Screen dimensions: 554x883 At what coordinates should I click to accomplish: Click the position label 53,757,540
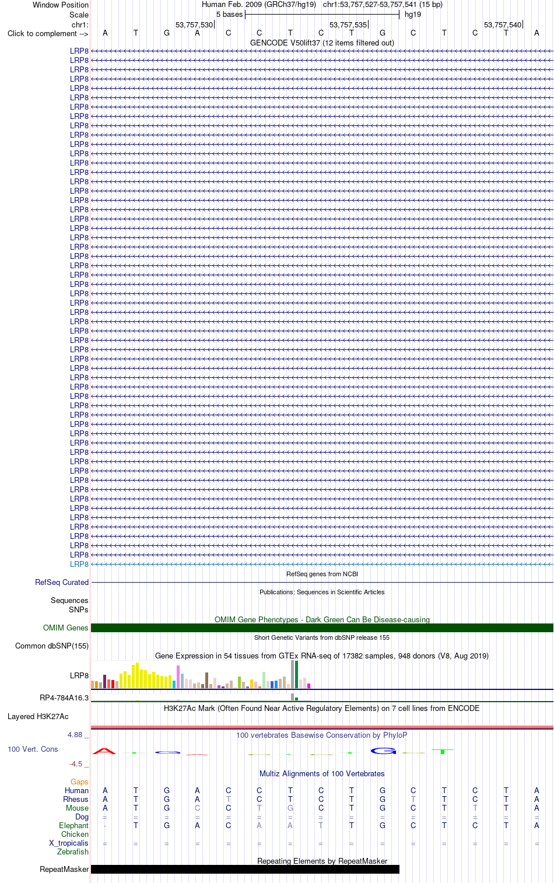click(503, 24)
